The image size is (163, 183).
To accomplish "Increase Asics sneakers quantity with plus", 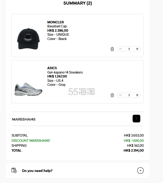I will tap(137, 95).
